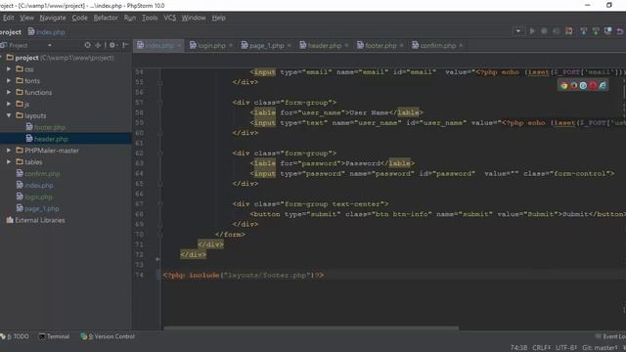This screenshot has width=626, height=352.
Task: Click the VCS Update Project icon
Action: pyautogui.click(x=583, y=31)
